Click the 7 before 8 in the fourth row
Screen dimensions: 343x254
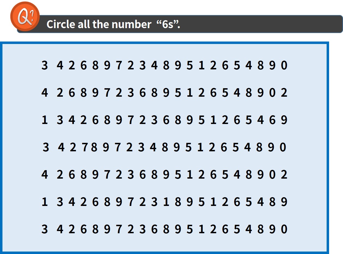(85, 147)
